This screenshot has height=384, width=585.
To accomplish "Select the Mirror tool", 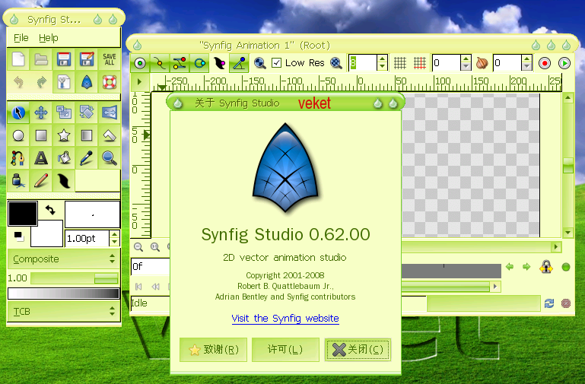I will point(110,113).
